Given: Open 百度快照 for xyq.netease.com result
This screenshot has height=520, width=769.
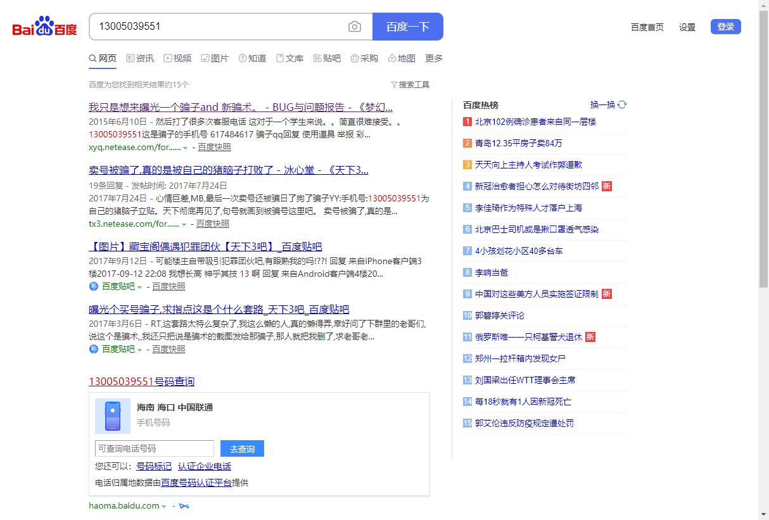Looking at the screenshot, I should 214,147.
